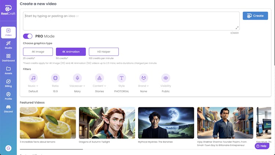Click the 'Dragons of Autumn Twilight' title
Viewport: 275px width, 155px height.
point(94,142)
